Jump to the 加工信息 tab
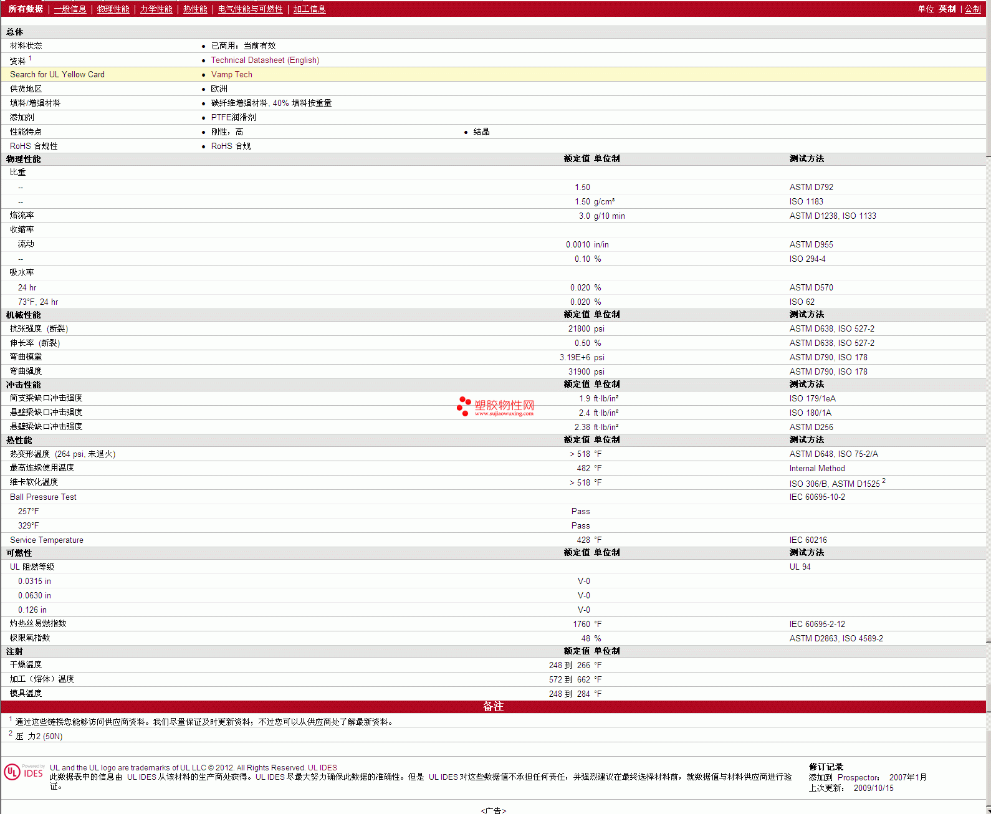991x814 pixels. click(309, 9)
